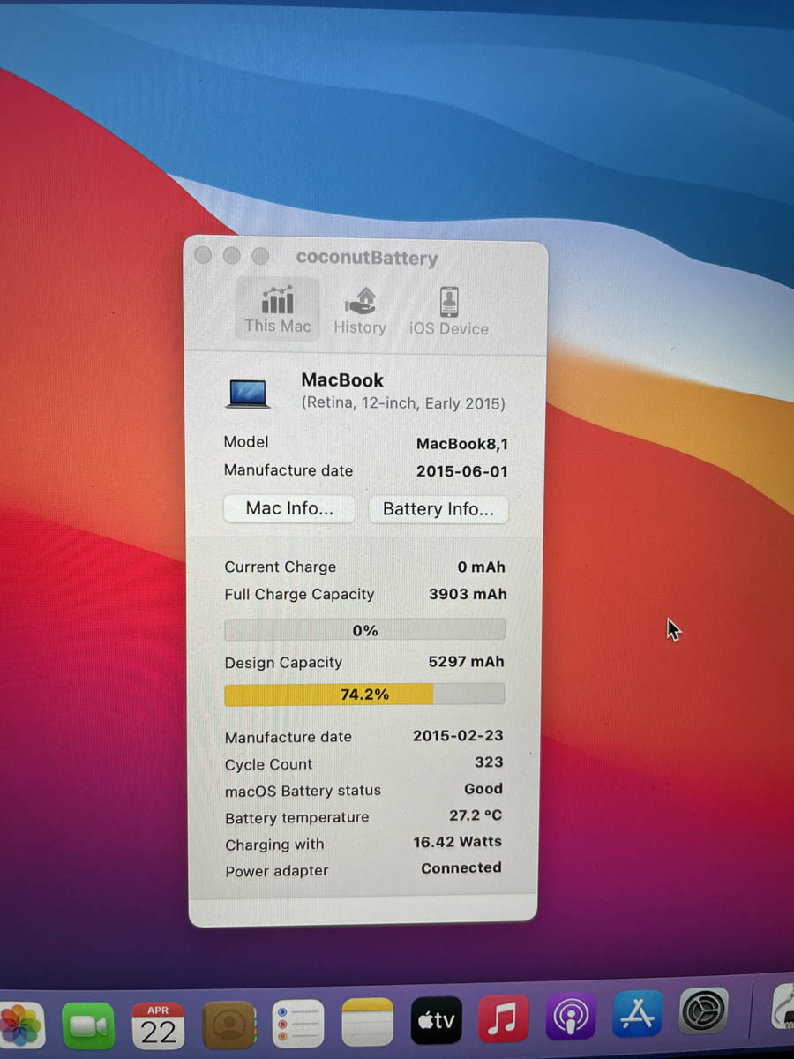Image resolution: width=794 pixels, height=1059 pixels.
Task: Open the Music app in the Dock
Action: tap(504, 1020)
